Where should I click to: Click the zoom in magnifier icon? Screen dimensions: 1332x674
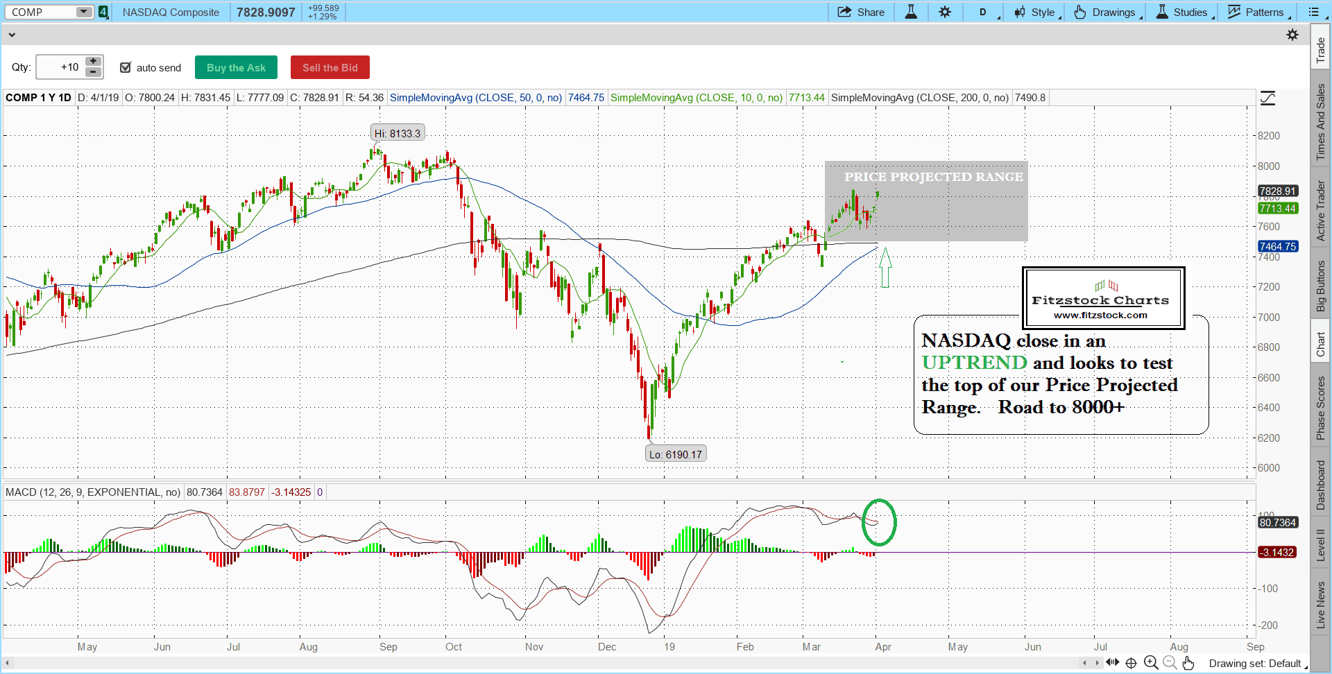click(x=1151, y=663)
